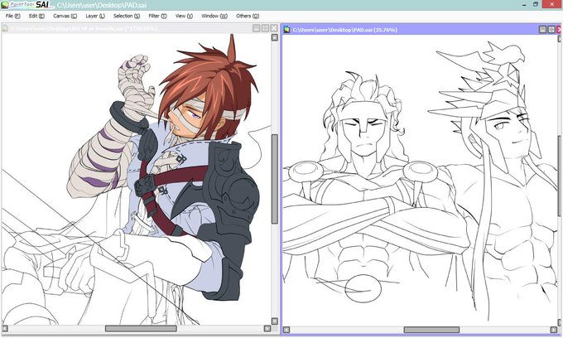
Task: Open the View menu
Action: click(184, 16)
